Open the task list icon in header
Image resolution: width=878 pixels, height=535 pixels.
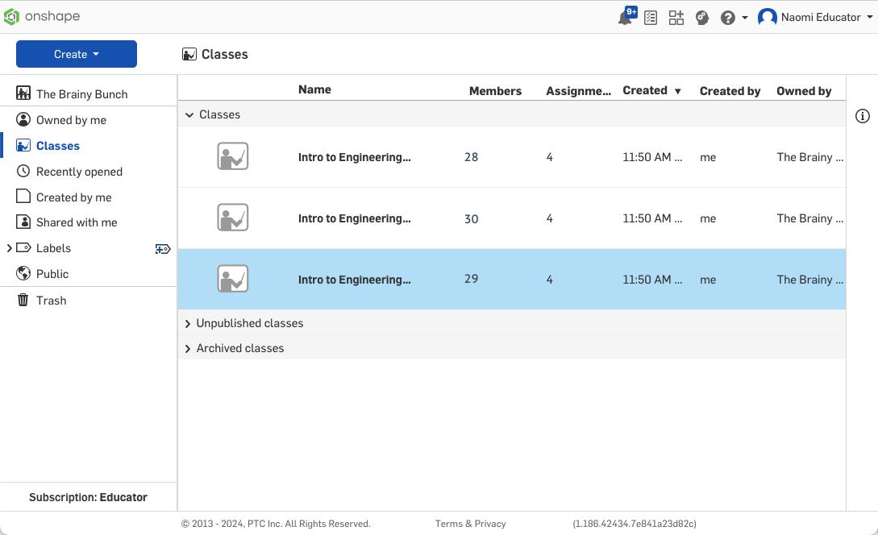[651, 18]
